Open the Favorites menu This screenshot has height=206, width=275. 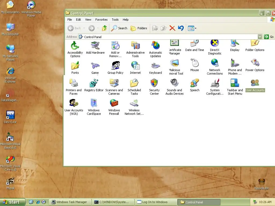point(101,20)
